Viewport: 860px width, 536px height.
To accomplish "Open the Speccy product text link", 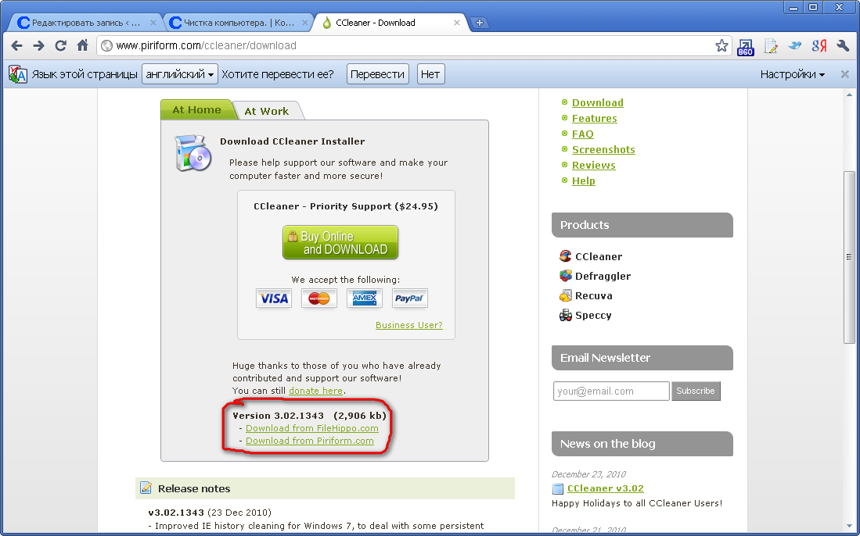I will 593,316.
